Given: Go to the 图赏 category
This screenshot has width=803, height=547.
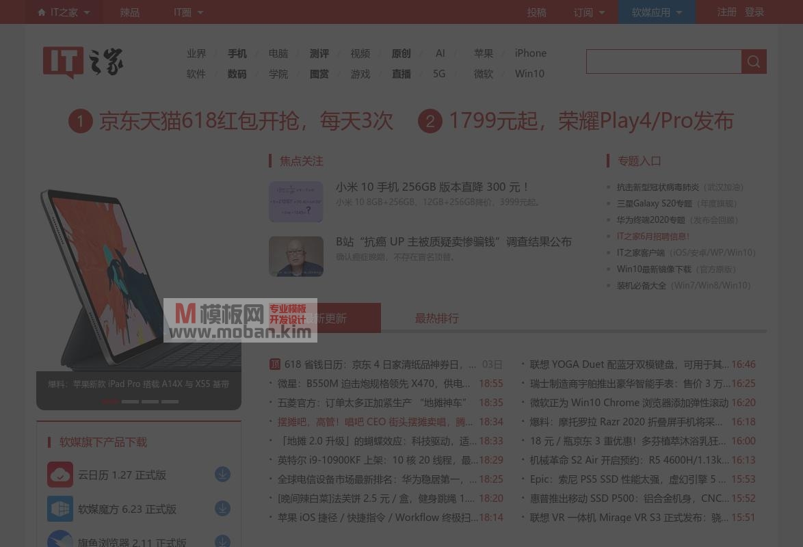Looking at the screenshot, I should point(319,74).
